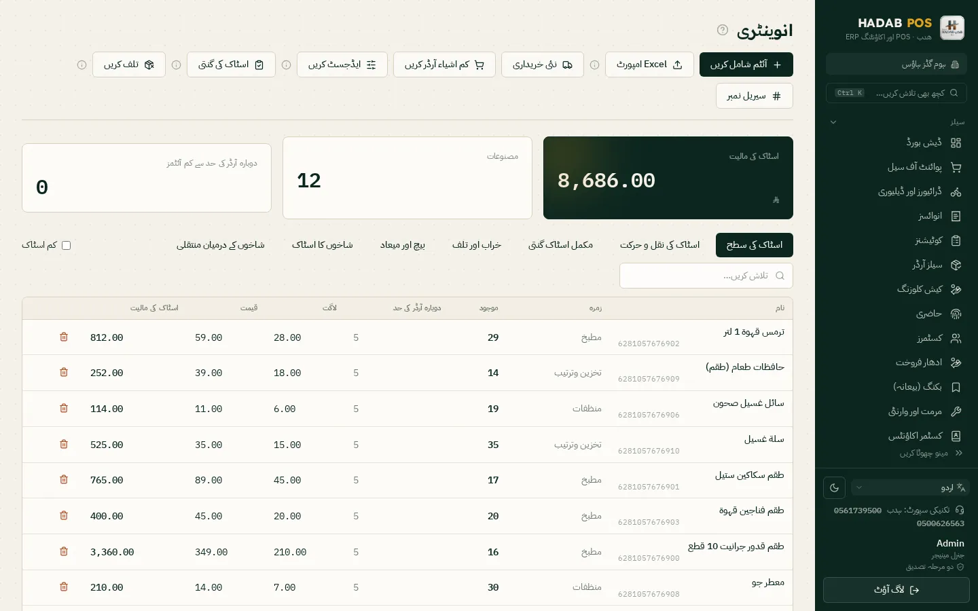Collapse the سیلز sidebar section
Screen dimensions: 978x611
pos(896,122)
